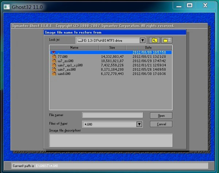Select the w7_zs.GHO file name
This screenshot has width=219, height=173.
pos(66,61)
